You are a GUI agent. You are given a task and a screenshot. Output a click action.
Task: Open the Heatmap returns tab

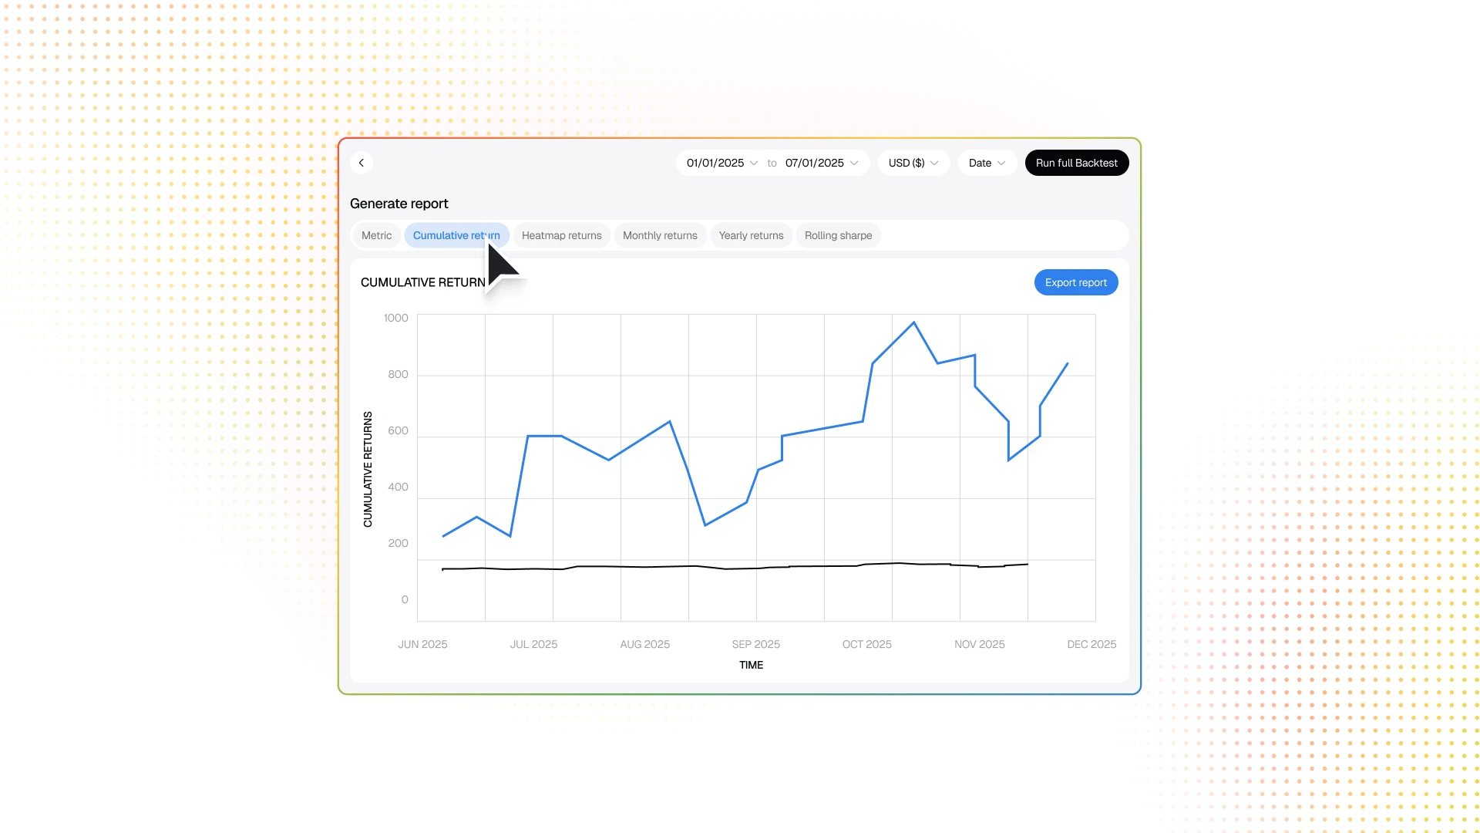(561, 235)
